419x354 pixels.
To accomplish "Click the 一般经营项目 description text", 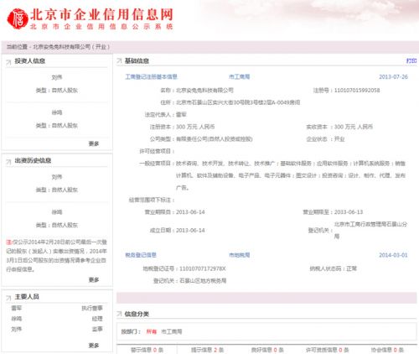I will click(291, 175).
